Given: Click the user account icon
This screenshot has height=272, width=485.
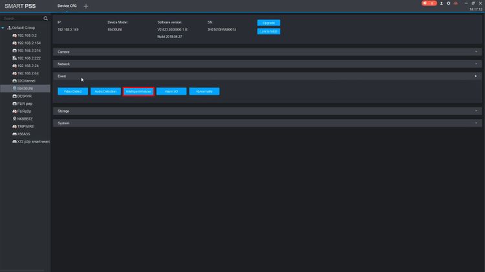Looking at the screenshot, I should point(441,3).
